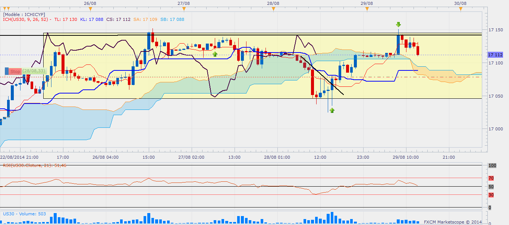Click the KL: 17 088 Kijun value
The height and width of the screenshot is (225, 509).
[x=92, y=19]
